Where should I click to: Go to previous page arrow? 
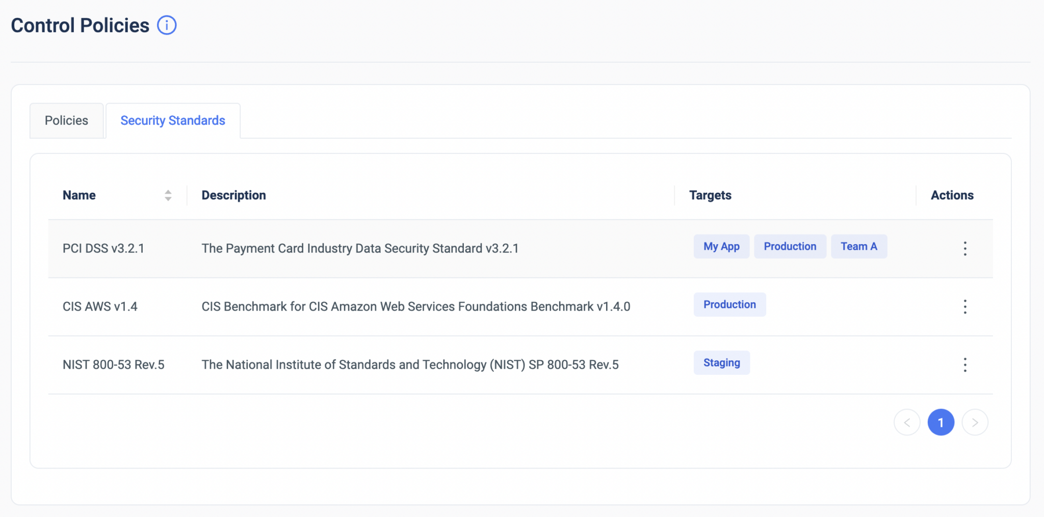907,422
